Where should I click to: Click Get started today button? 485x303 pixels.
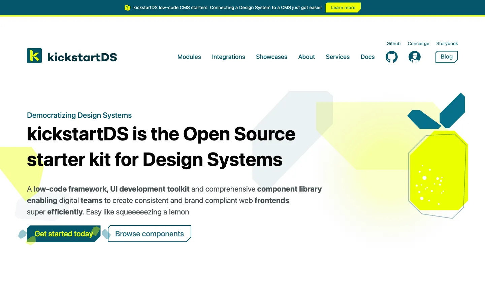[64, 234]
